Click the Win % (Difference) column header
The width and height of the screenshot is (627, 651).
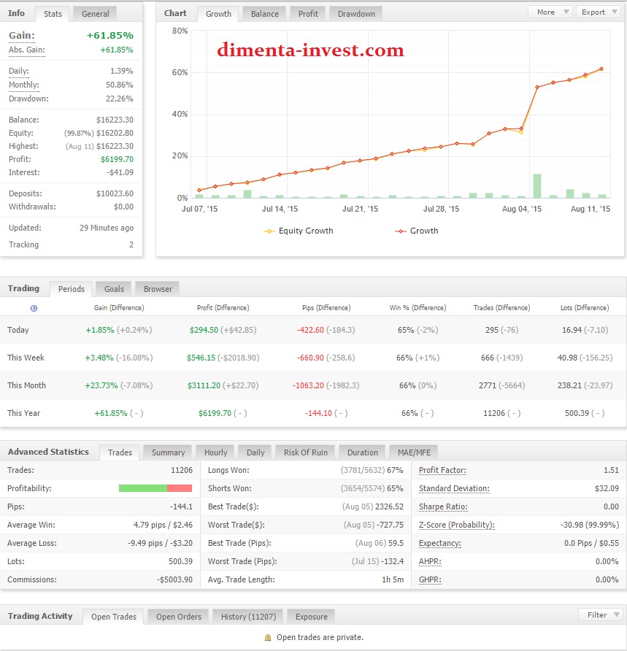418,308
